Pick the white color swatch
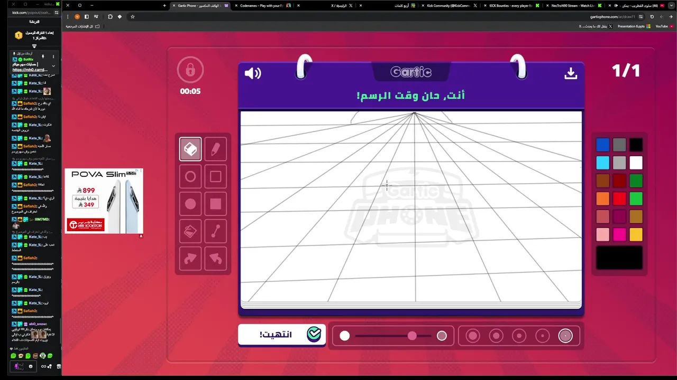This screenshot has height=380, width=677. click(x=636, y=163)
